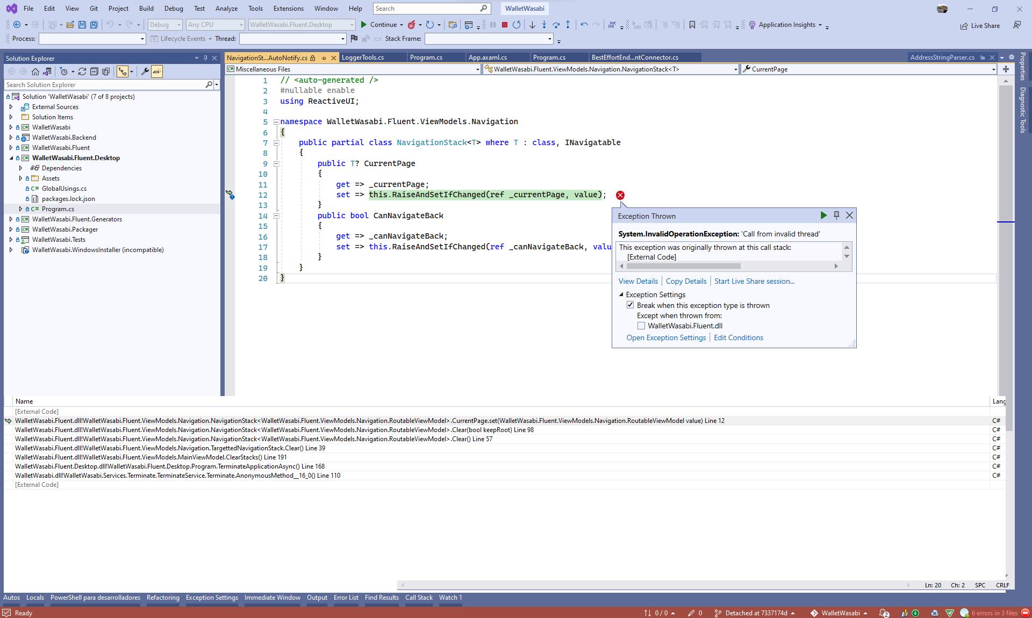Screen dimensions: 1032x618
Task: Pin the Exception Thrown popup window
Action: tap(836, 215)
